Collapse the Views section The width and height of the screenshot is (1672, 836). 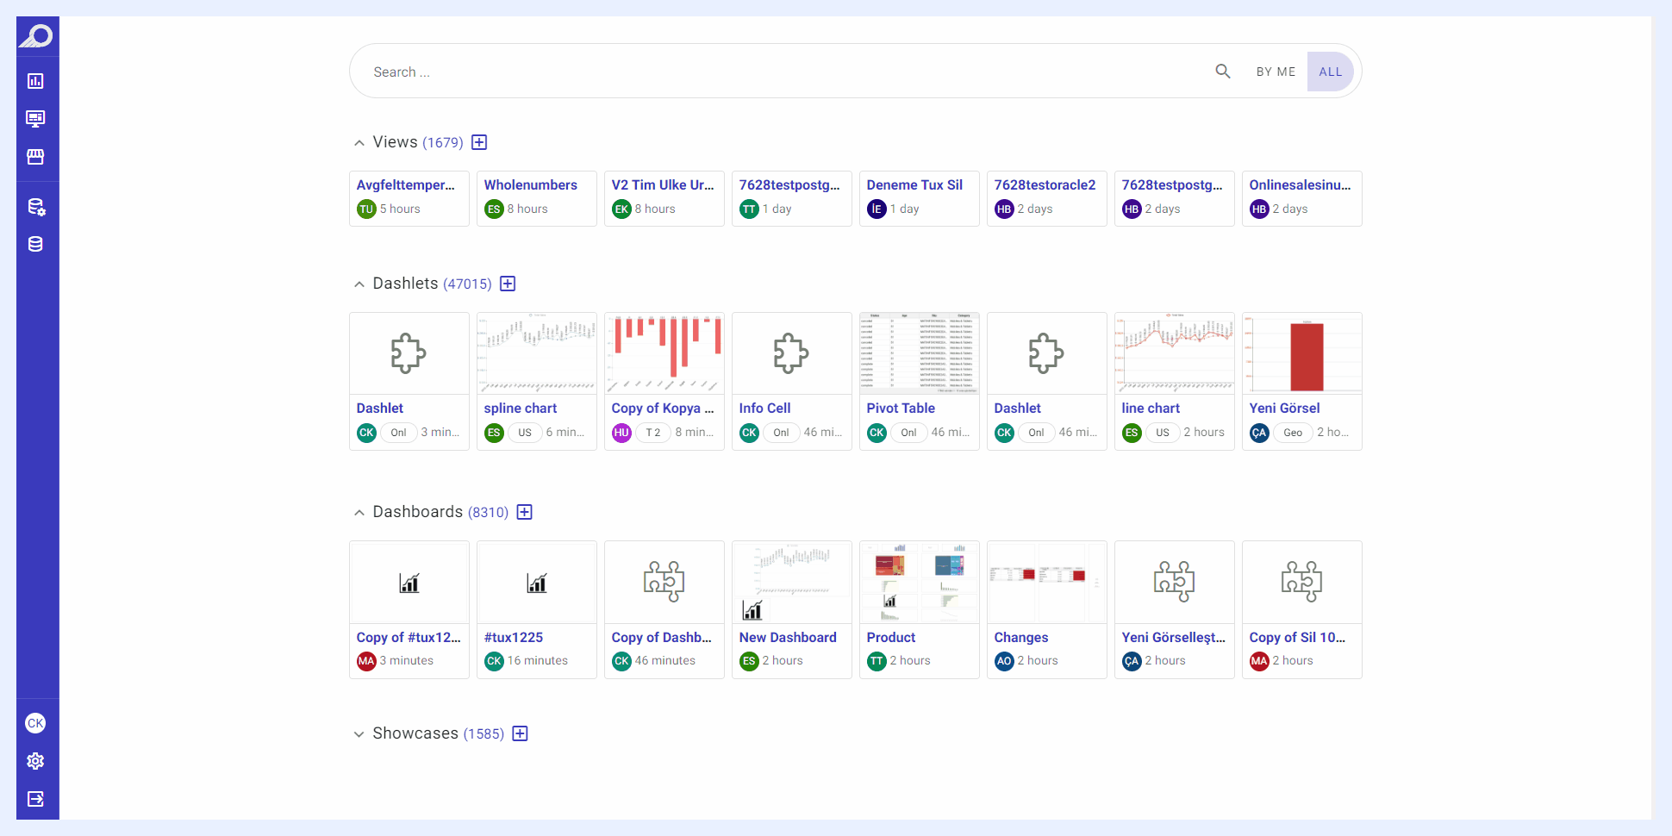point(359,143)
